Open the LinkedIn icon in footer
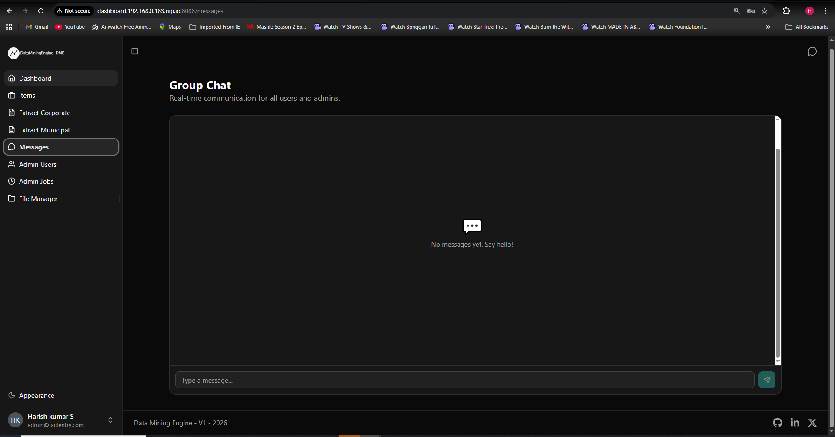 click(x=795, y=422)
